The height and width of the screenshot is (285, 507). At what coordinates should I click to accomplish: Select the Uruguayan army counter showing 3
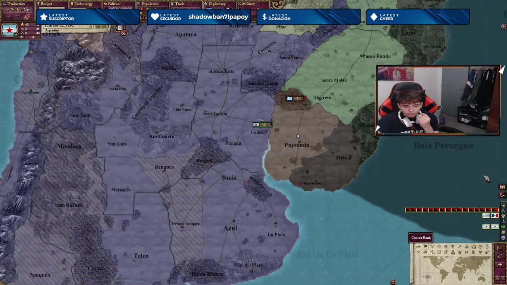point(296,98)
